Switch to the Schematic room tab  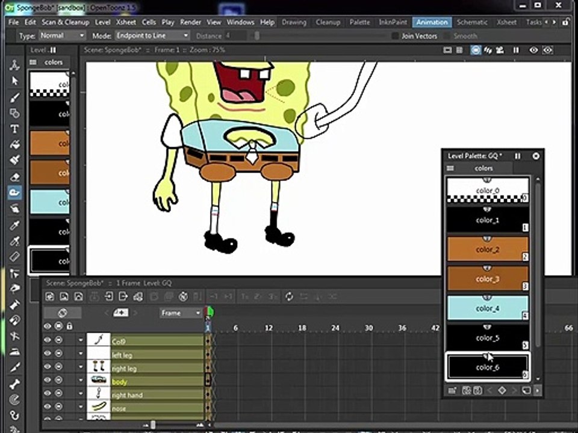(x=472, y=22)
